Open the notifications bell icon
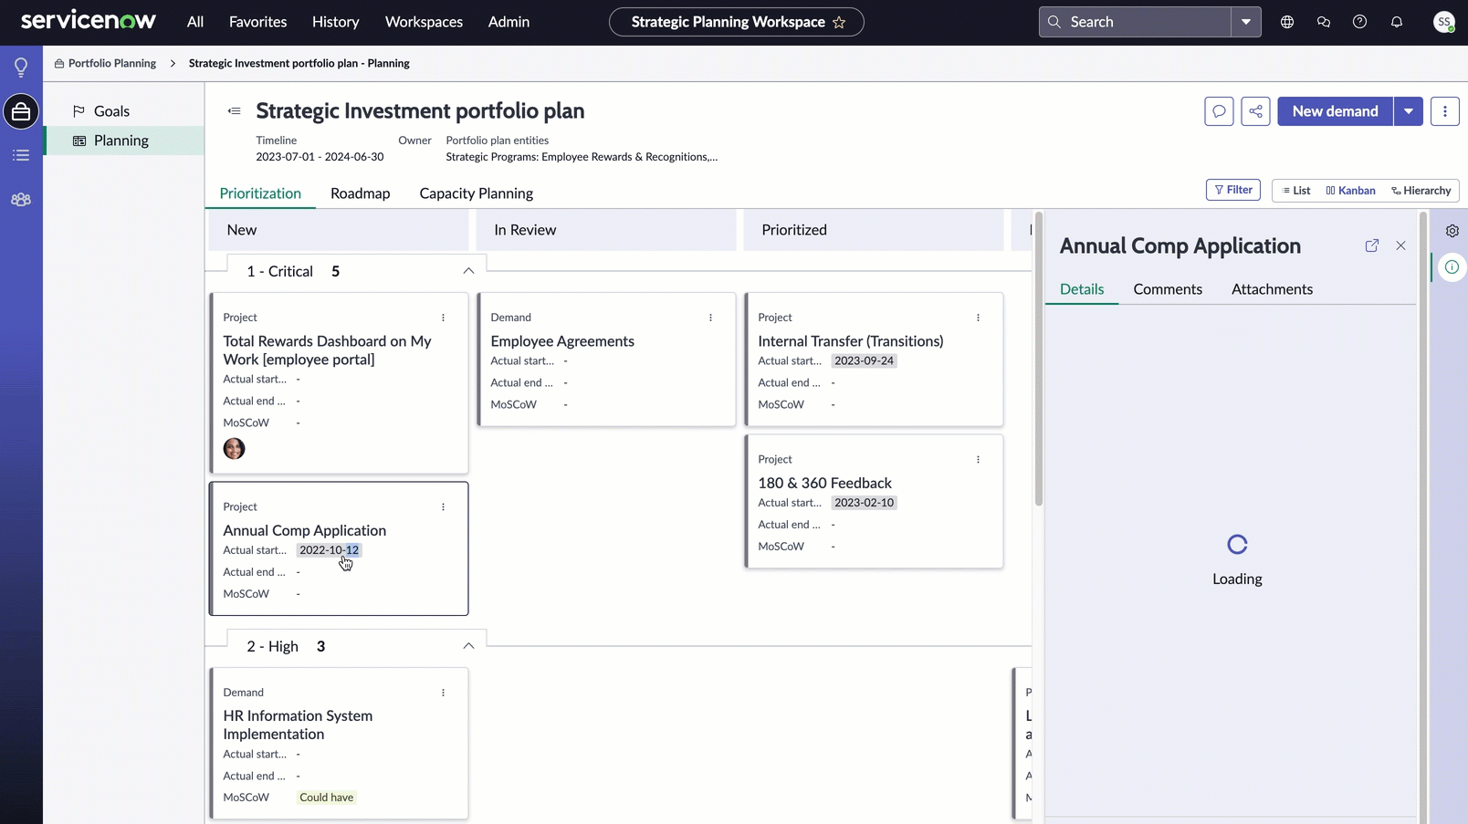 pyautogui.click(x=1397, y=22)
